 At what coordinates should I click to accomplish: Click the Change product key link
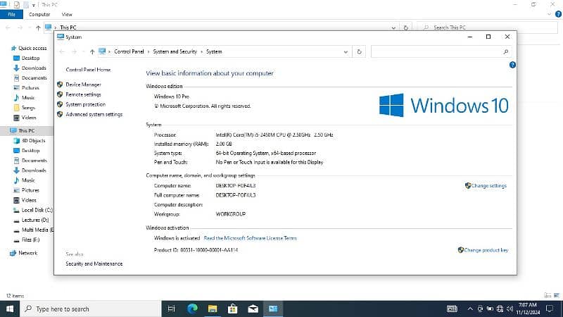tap(486, 250)
